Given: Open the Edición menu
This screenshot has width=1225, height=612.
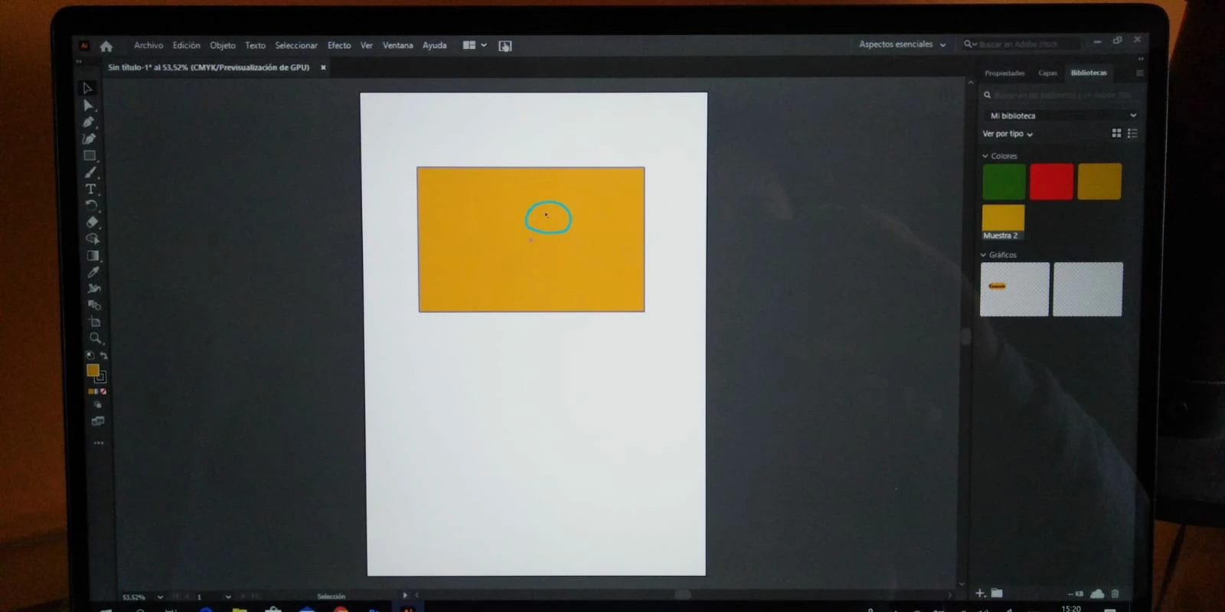Looking at the screenshot, I should pyautogui.click(x=186, y=45).
